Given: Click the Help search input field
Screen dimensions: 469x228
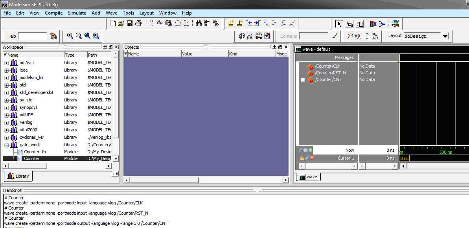Looking at the screenshot, I should [33, 36].
